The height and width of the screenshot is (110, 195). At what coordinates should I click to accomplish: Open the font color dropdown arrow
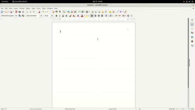tap(84, 16)
